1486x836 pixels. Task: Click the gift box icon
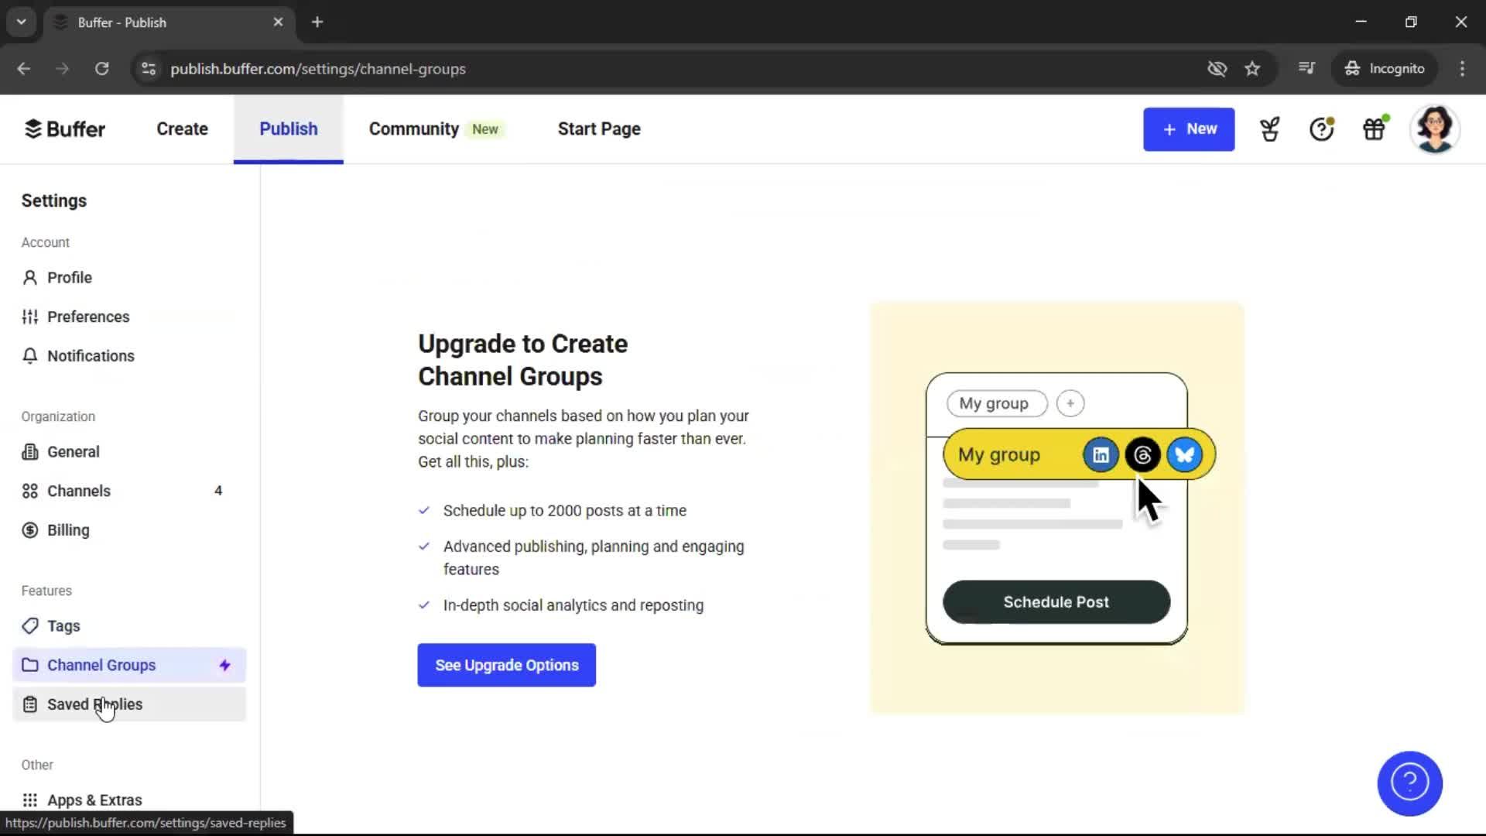[1374, 129]
